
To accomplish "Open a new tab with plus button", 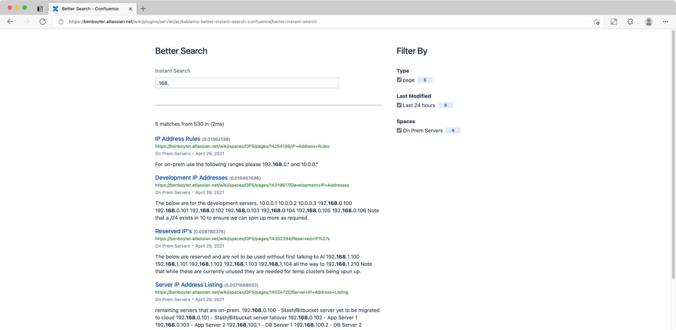I will tap(143, 8).
